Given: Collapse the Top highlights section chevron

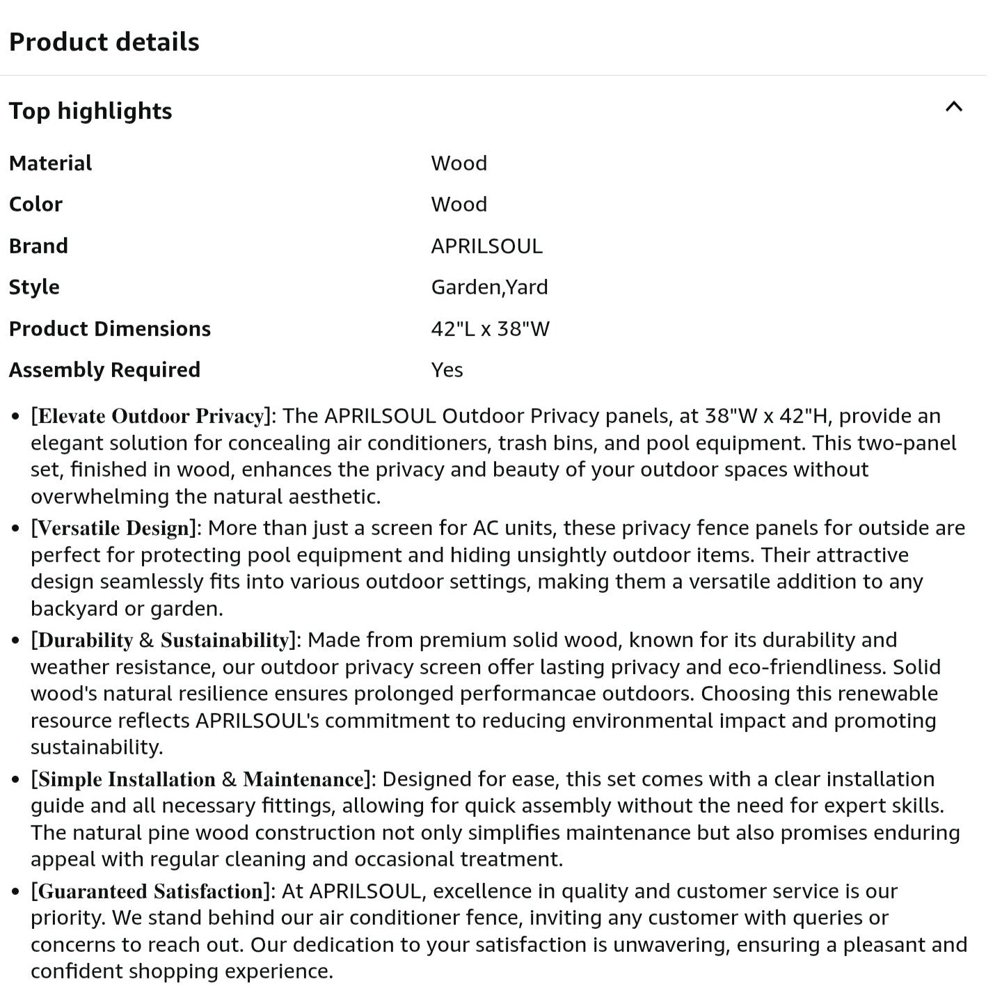Looking at the screenshot, I should coord(954,107).
